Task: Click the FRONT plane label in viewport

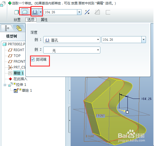Action: pyautogui.click(x=100, y=115)
